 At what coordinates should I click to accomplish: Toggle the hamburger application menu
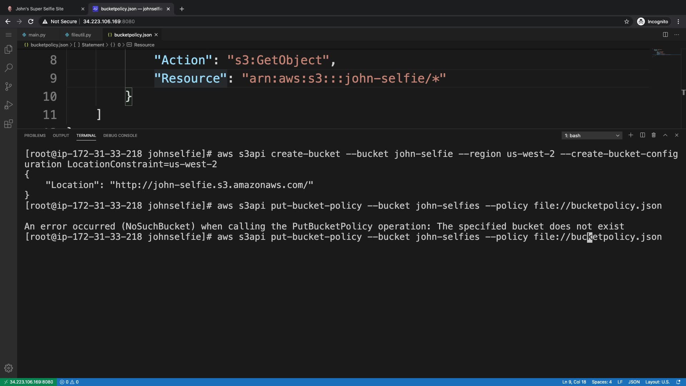coord(9,35)
